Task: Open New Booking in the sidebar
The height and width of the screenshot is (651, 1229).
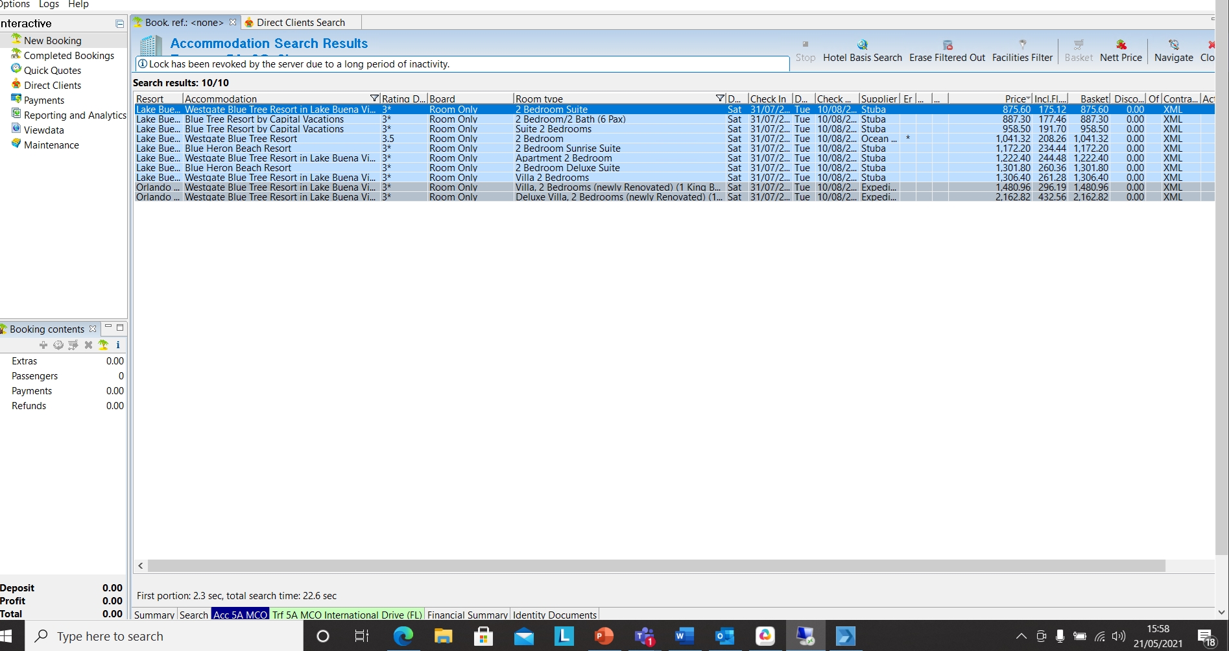Action: (x=53, y=40)
